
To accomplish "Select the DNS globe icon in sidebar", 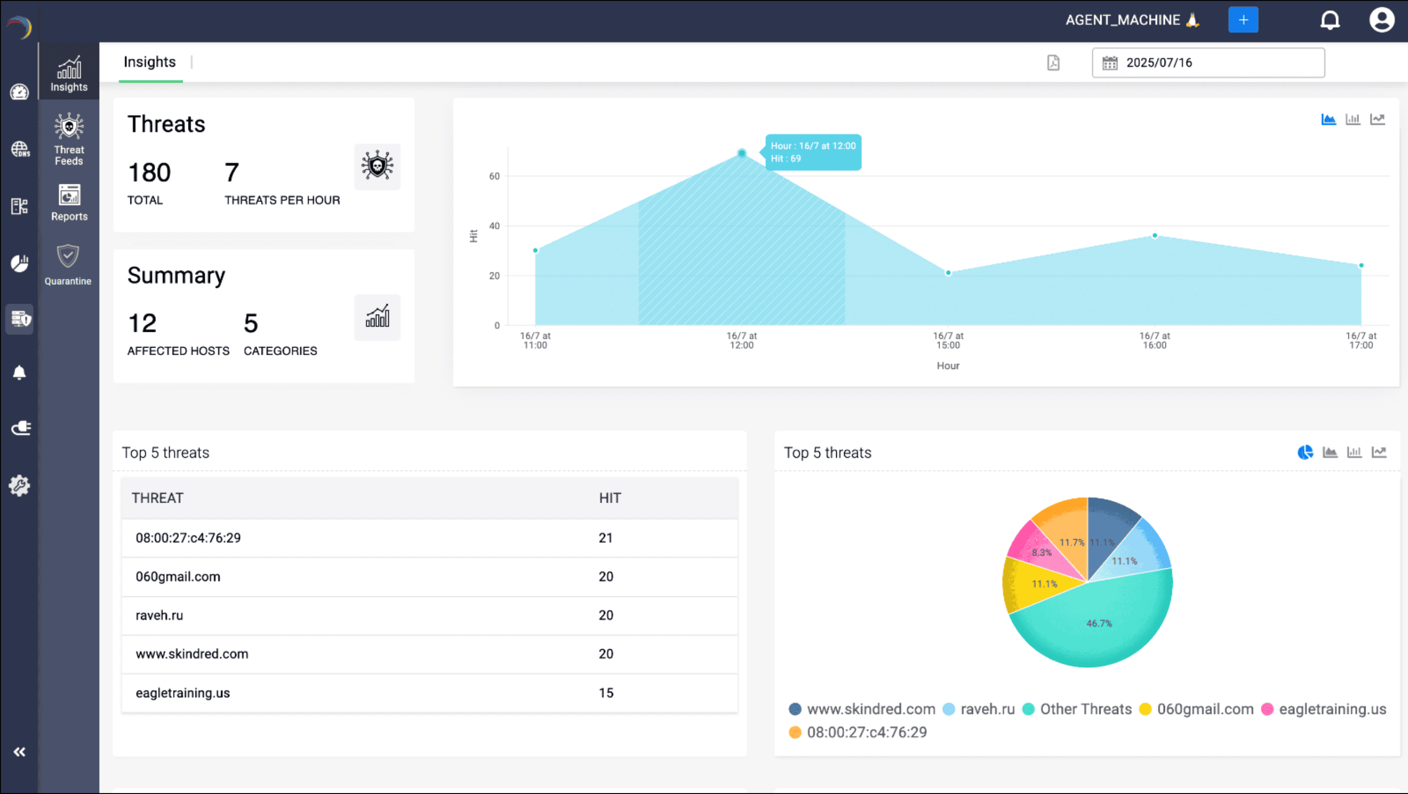I will point(20,148).
